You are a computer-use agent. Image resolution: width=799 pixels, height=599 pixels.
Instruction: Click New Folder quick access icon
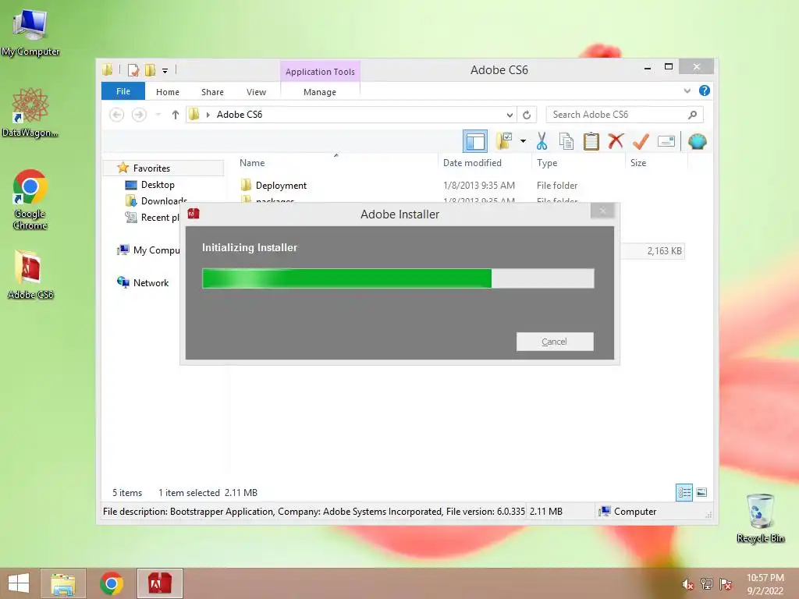[x=151, y=69]
